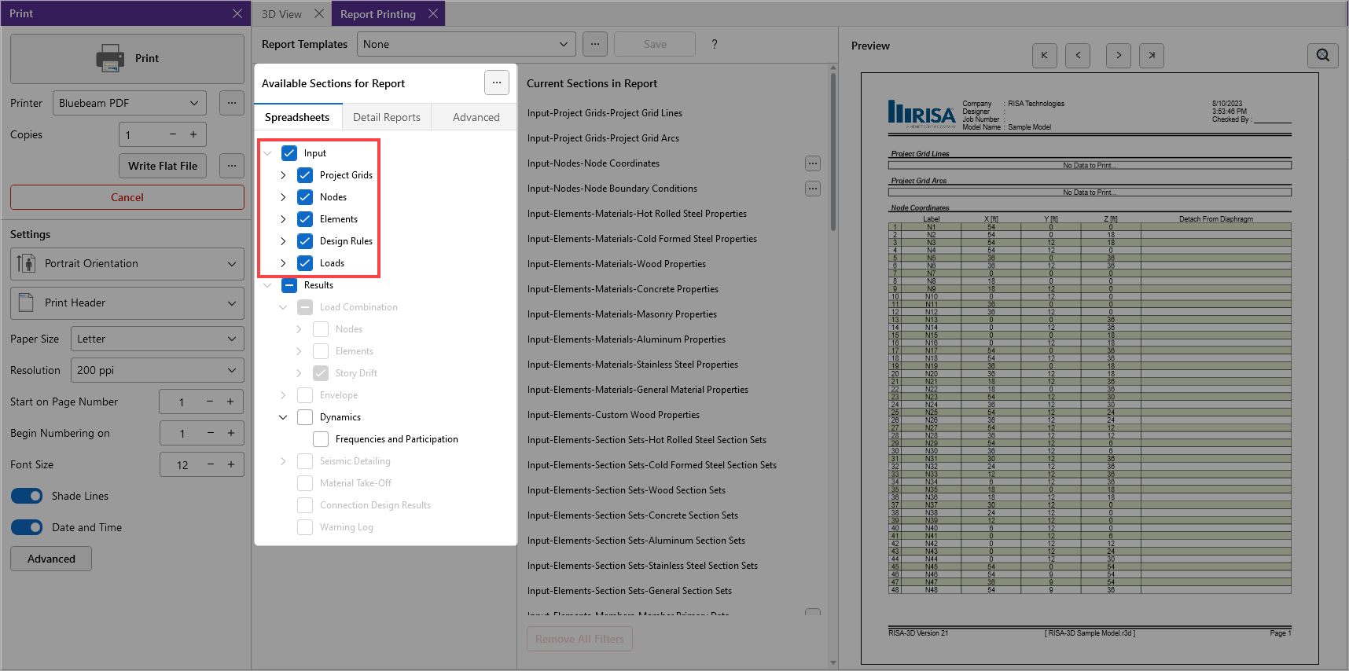Advance to next preview page

click(1119, 55)
